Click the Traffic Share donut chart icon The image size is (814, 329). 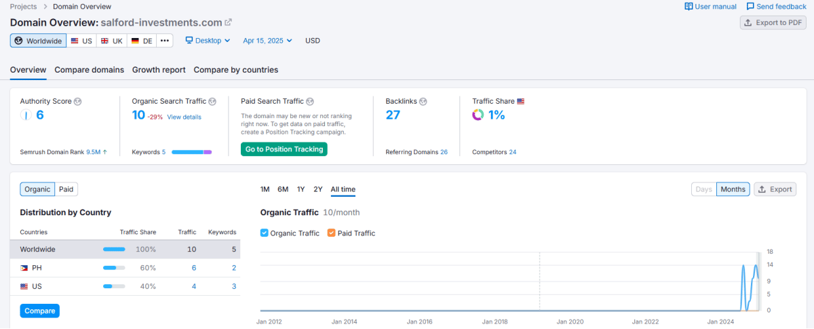point(478,115)
